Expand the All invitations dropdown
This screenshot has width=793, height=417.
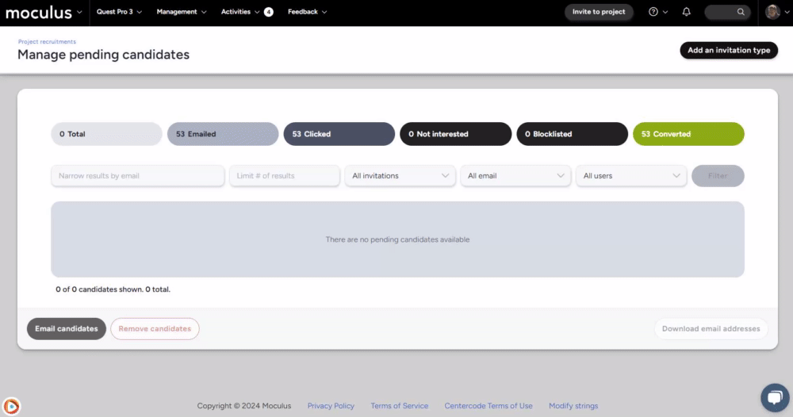pos(400,176)
